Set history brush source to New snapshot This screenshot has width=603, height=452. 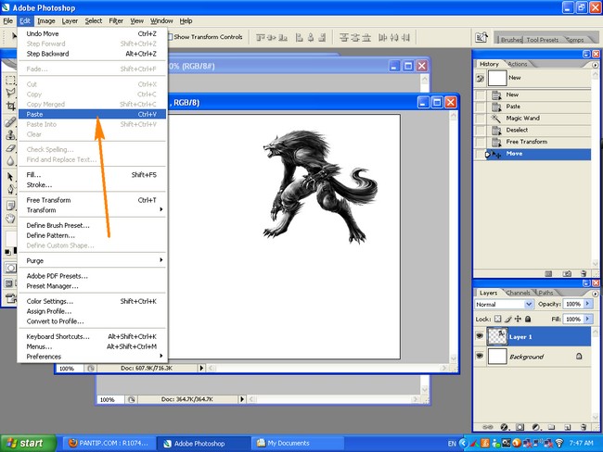[480, 79]
